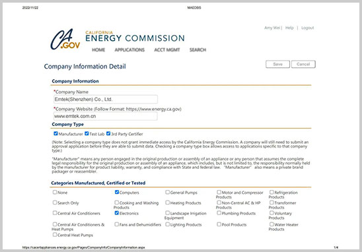Click the Save button

tap(277, 64)
